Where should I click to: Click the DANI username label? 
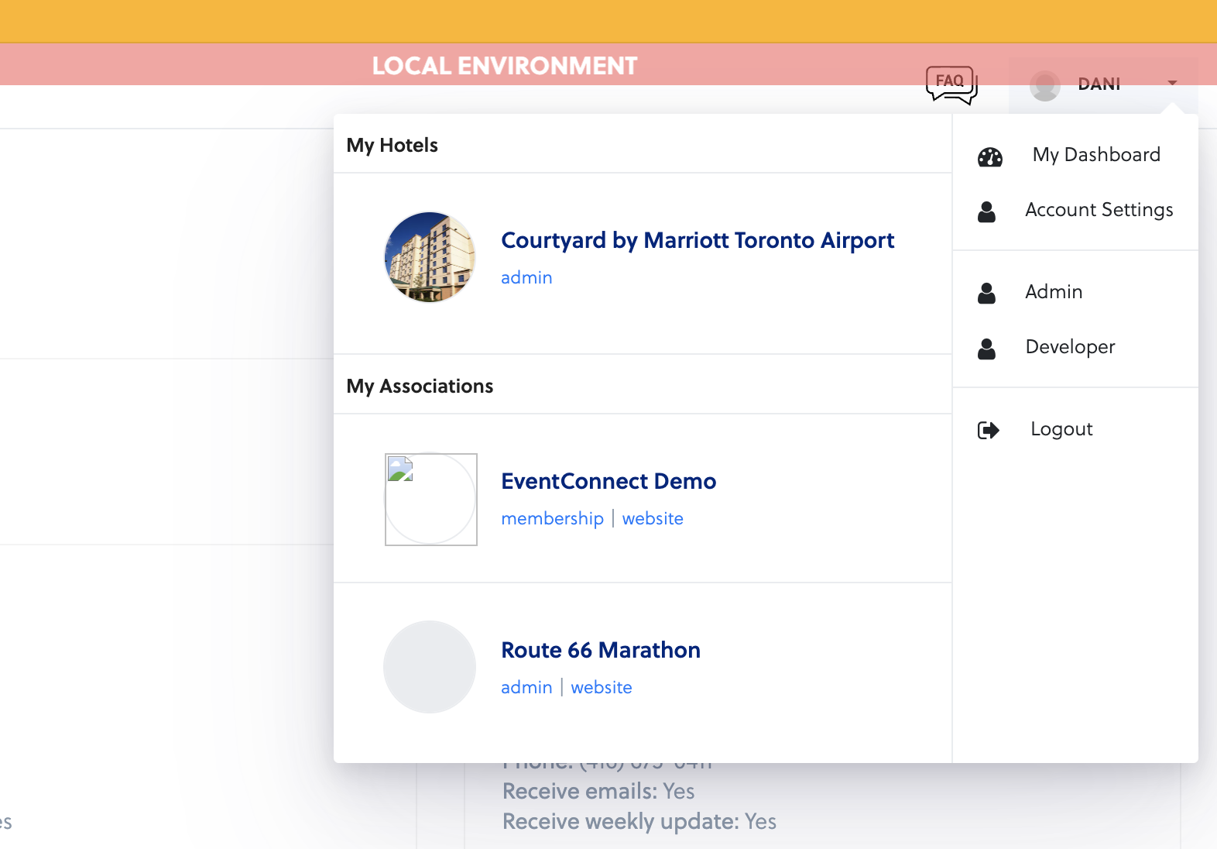[1099, 84]
